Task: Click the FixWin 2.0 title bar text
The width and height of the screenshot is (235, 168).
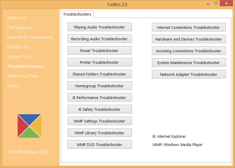Action: (117, 5)
